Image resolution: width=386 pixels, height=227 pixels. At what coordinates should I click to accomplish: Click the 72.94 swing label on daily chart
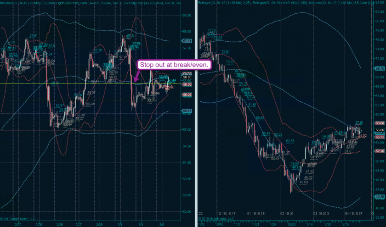click(x=225, y=52)
